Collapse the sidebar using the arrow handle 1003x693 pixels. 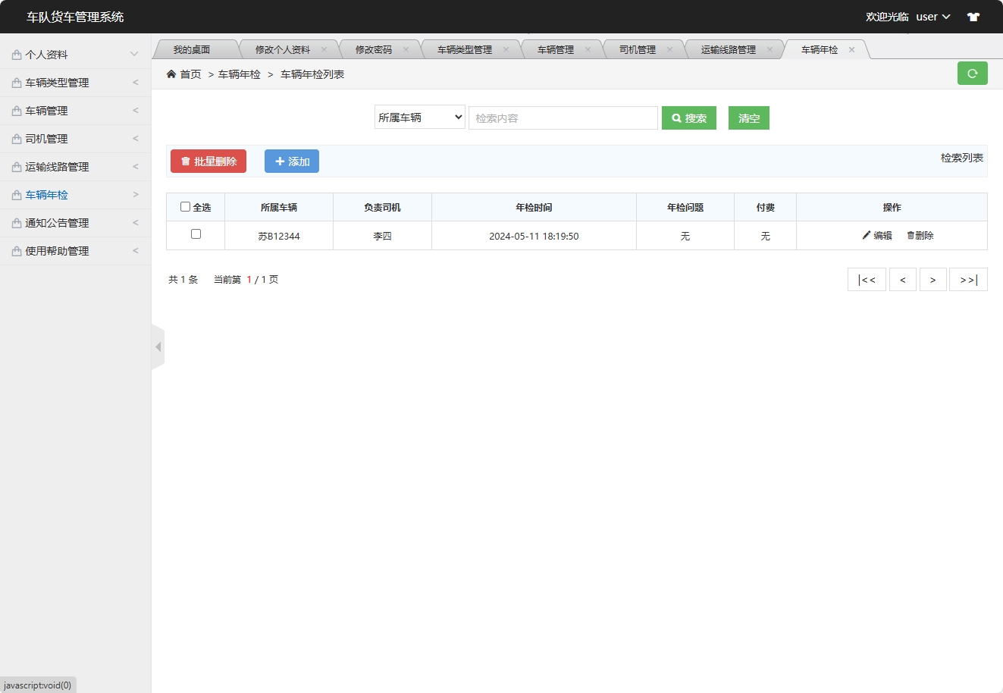pyautogui.click(x=158, y=346)
